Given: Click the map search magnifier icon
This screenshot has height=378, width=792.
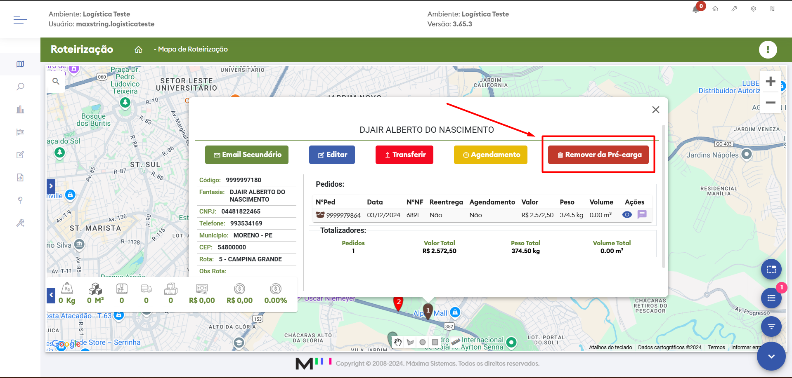Looking at the screenshot, I should [x=56, y=81].
